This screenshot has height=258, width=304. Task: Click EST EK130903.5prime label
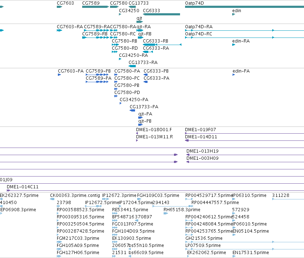(131, 238)
